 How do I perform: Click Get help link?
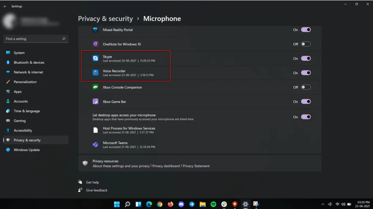tap(92, 182)
